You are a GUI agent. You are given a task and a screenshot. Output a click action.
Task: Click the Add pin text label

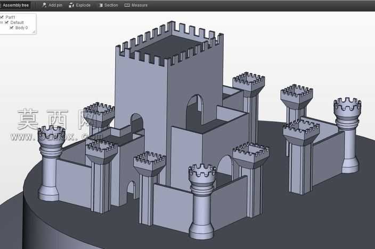tap(55, 5)
